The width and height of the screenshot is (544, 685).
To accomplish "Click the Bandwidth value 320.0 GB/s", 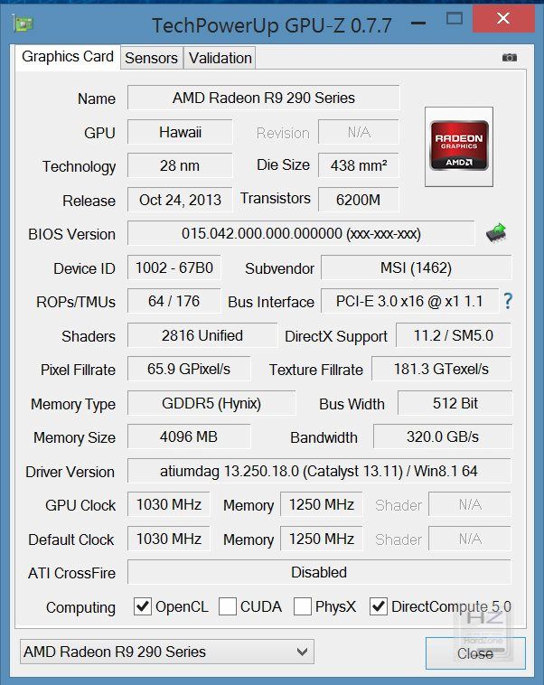I will (x=443, y=436).
